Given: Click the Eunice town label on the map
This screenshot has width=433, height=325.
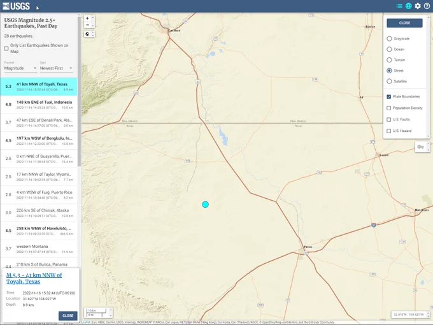Looking at the screenshot, I should point(371,27).
